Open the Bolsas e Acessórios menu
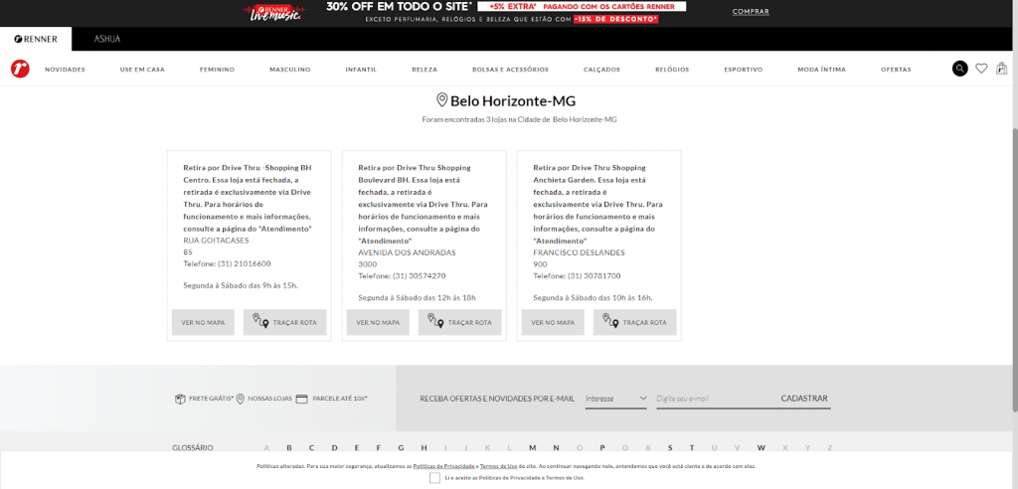The image size is (1018, 489). click(x=510, y=70)
